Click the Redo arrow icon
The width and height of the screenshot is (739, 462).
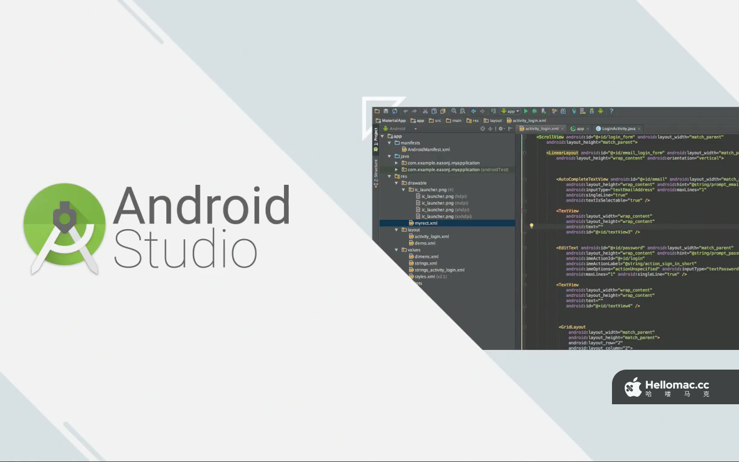coord(414,111)
